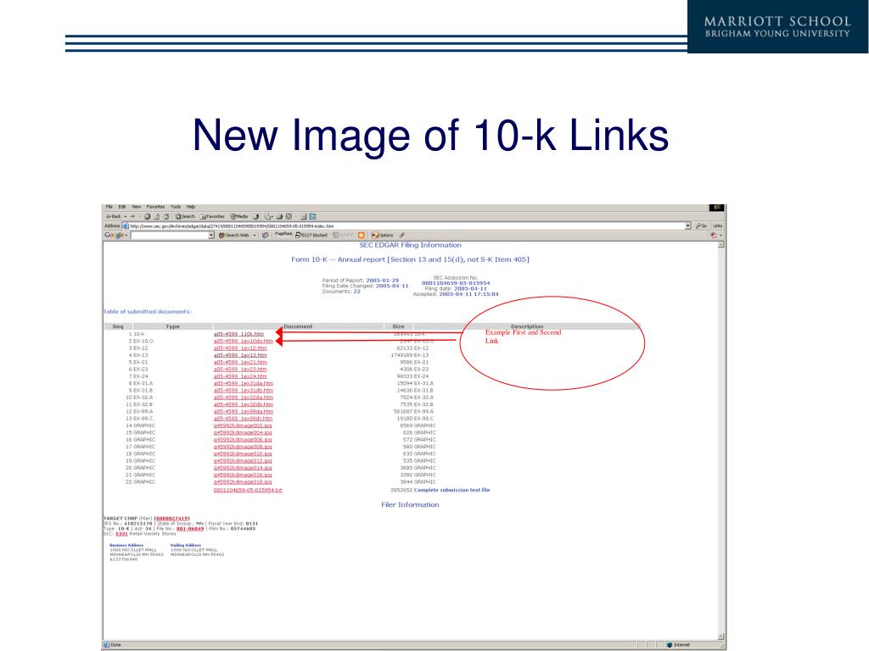
Task: Click the File No. 001-06049 link
Action: 190,529
